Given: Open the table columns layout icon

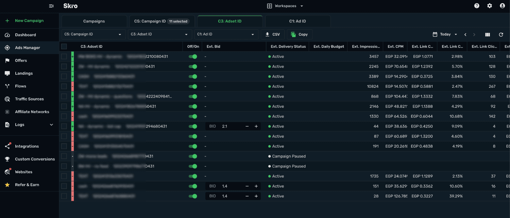Looking at the screenshot, I should (x=488, y=34).
